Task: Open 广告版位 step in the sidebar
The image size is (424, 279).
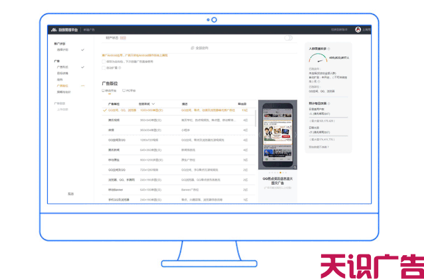Action: click(62, 86)
